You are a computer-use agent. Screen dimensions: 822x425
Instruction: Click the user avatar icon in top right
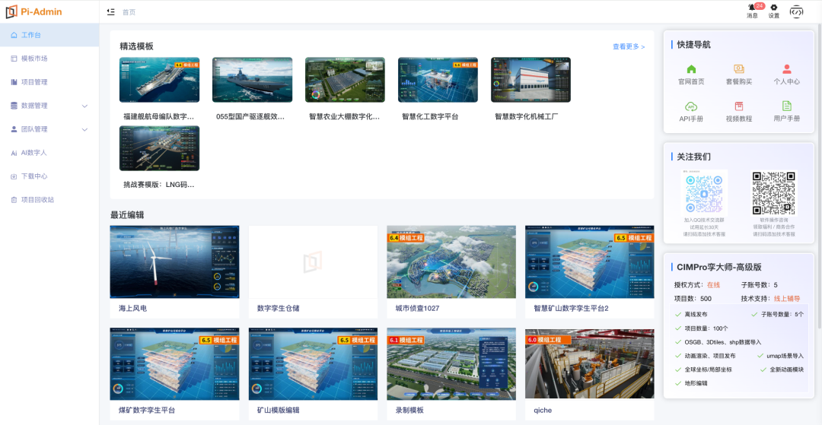coord(796,11)
